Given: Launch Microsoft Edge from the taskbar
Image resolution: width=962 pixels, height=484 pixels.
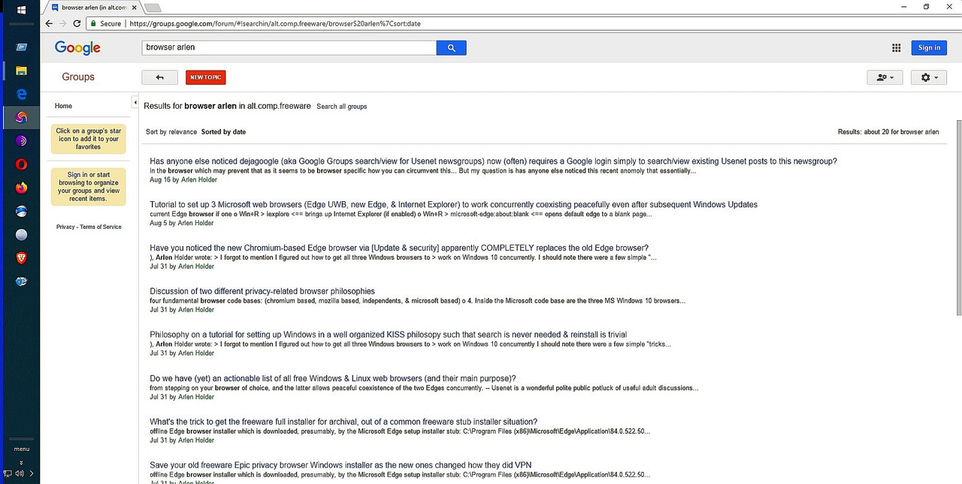Looking at the screenshot, I should click(21, 94).
